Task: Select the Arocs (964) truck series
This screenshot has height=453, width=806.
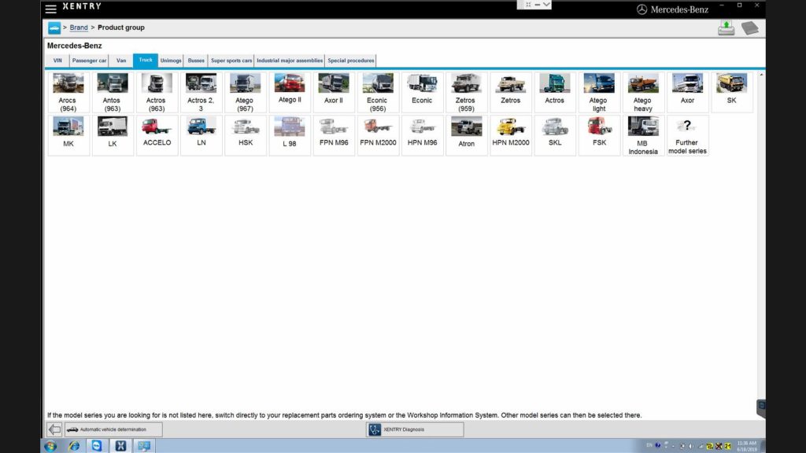Action: [68, 93]
